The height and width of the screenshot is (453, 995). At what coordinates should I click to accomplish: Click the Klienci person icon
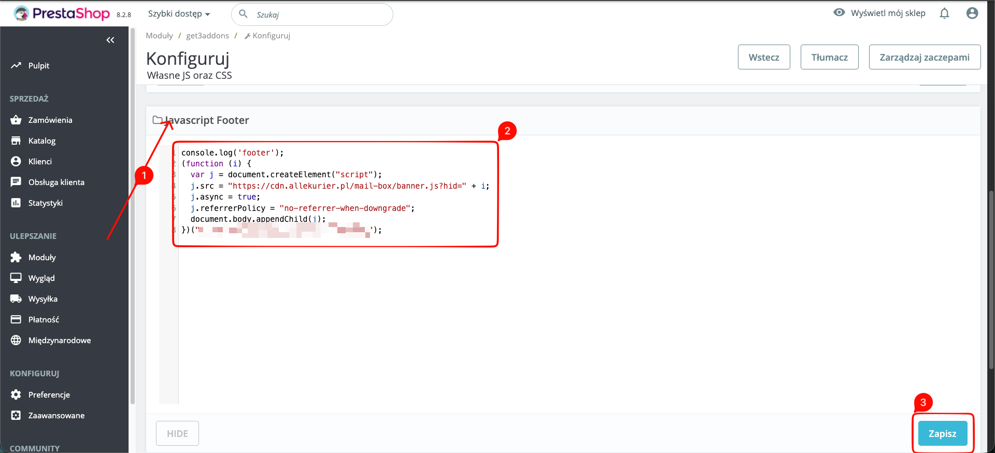click(16, 161)
